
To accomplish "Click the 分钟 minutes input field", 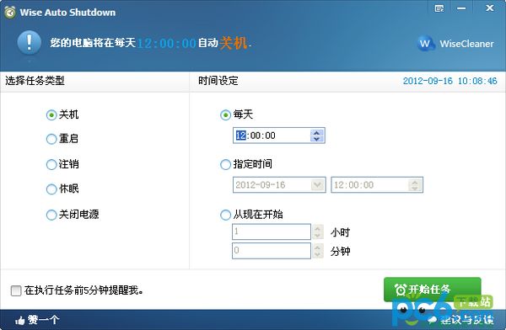I will pos(272,251).
